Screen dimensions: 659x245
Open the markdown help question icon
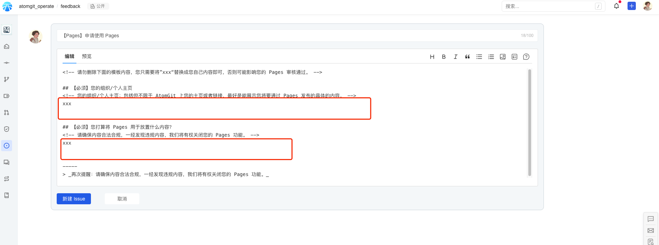[x=526, y=57]
